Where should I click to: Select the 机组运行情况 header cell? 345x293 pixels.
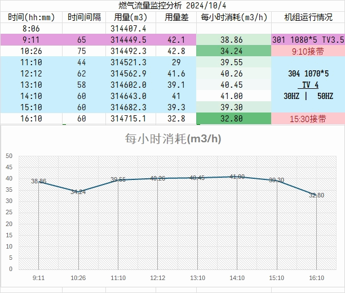308,17
